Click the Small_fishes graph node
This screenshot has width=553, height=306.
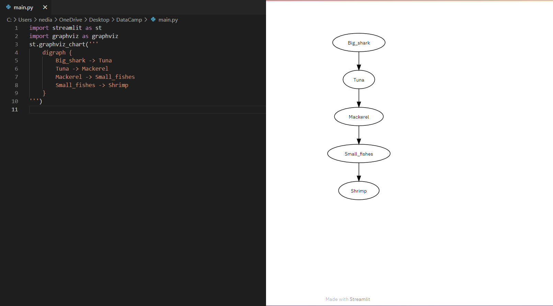pyautogui.click(x=359, y=154)
